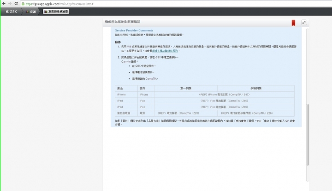Click 'iPad' in the second table column

(142, 101)
